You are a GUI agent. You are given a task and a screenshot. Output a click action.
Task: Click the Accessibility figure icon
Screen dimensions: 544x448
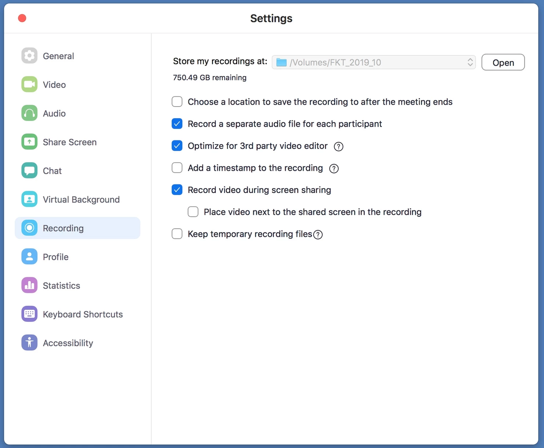point(29,343)
